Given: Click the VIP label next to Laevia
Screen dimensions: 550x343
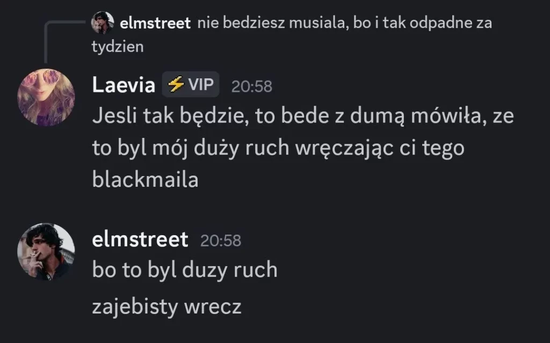Looking at the screenshot, I should click(x=200, y=85).
